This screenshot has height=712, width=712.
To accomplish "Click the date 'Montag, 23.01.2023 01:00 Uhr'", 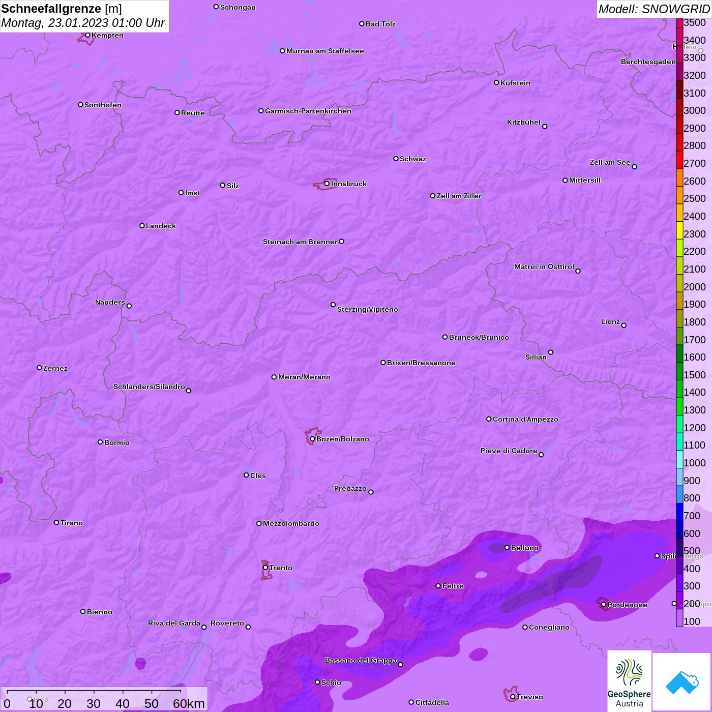I will pos(83,23).
